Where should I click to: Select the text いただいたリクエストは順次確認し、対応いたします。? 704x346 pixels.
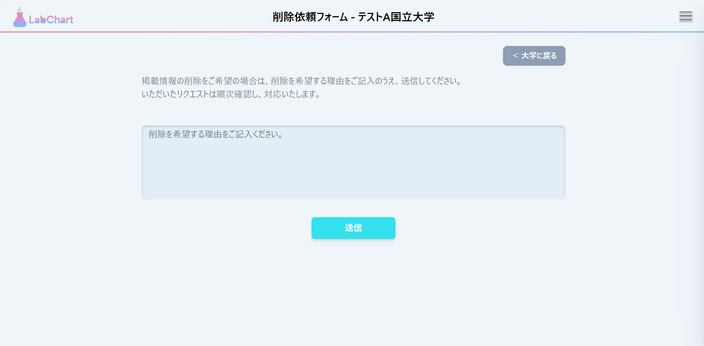pyautogui.click(x=231, y=94)
